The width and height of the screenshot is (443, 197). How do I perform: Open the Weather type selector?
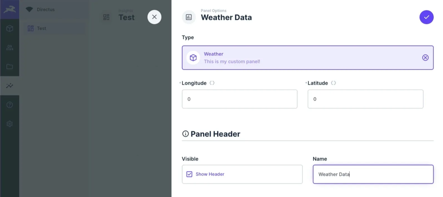[x=278, y=58]
